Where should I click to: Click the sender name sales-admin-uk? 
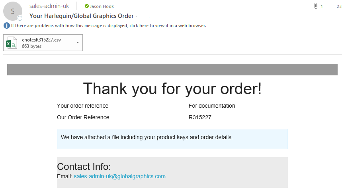pyautogui.click(x=49, y=6)
